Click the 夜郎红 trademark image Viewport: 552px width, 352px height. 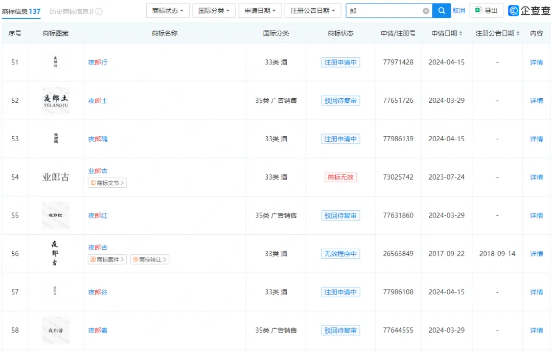[x=56, y=215]
